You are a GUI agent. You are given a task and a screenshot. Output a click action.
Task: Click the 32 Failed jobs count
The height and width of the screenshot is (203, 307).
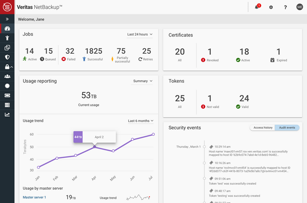point(70,52)
